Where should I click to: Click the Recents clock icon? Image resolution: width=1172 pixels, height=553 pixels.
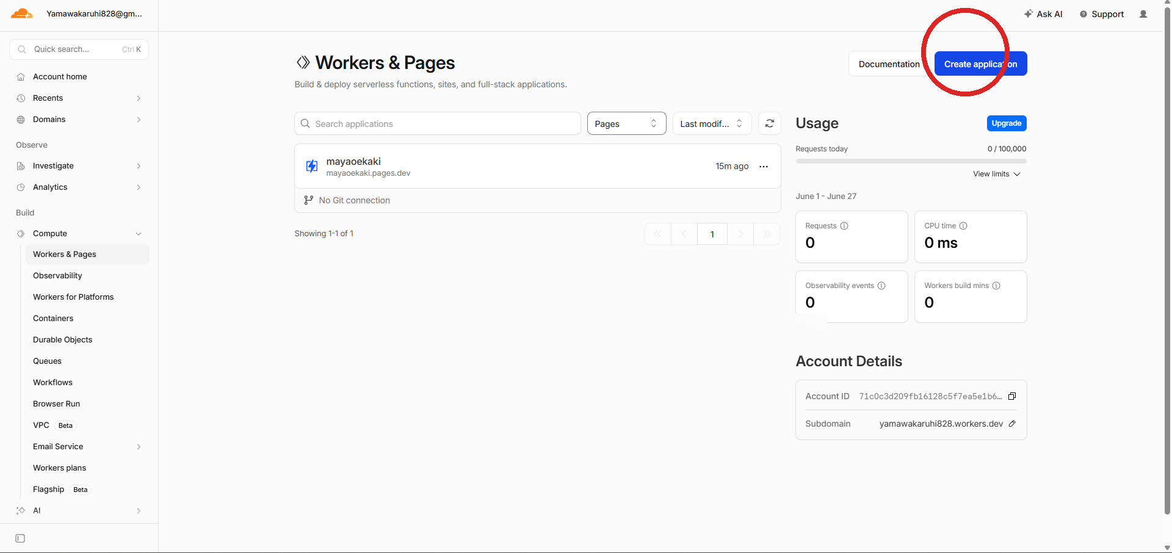[x=21, y=98]
